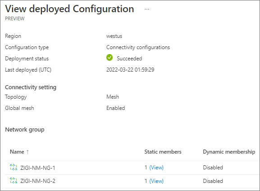The height and width of the screenshot is (191, 260).
Task: Click the Global mesh Enabled value
Action: pos(115,108)
